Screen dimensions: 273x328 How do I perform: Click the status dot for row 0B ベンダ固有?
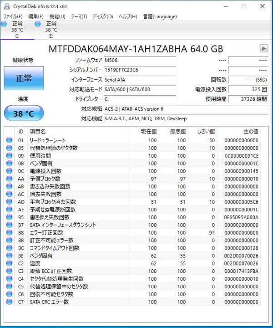[x=9, y=163]
